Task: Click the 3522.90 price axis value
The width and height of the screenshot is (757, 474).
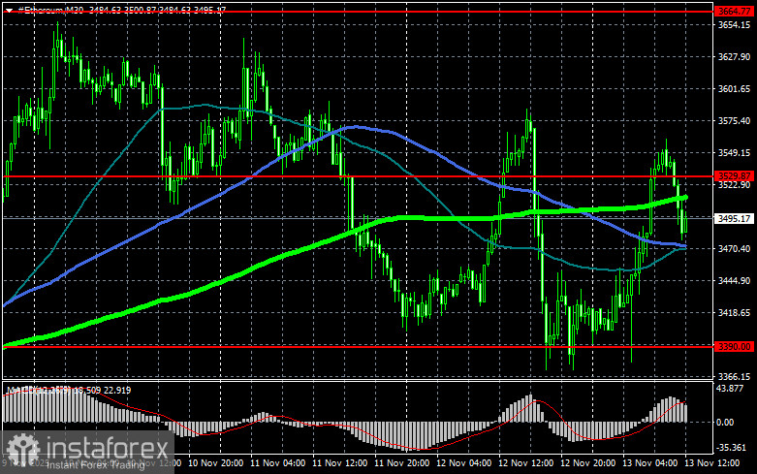Action: coord(735,185)
